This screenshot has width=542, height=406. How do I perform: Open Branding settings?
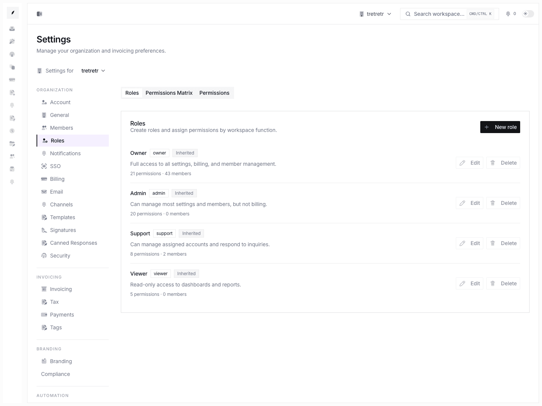pyautogui.click(x=73, y=361)
